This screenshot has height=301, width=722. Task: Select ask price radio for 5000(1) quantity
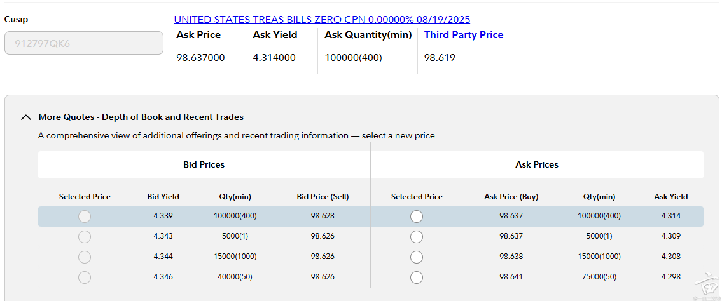pos(417,237)
